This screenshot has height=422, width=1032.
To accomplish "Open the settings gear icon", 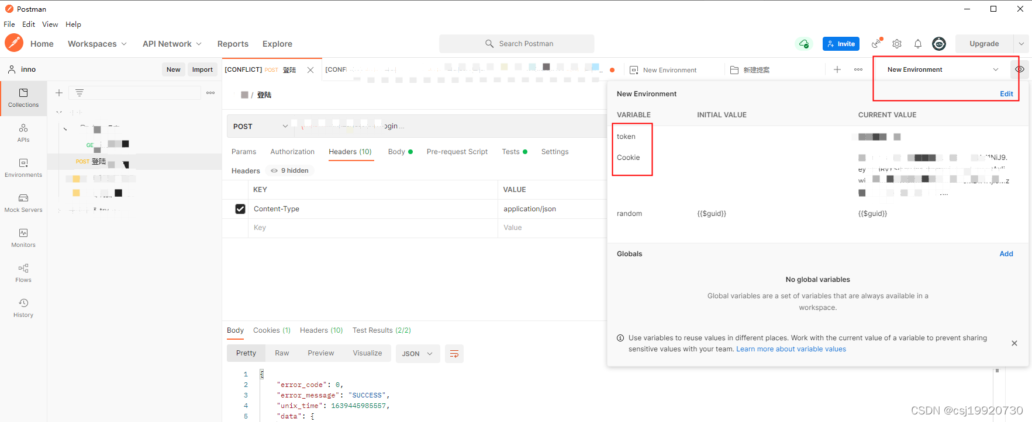I will (x=897, y=44).
